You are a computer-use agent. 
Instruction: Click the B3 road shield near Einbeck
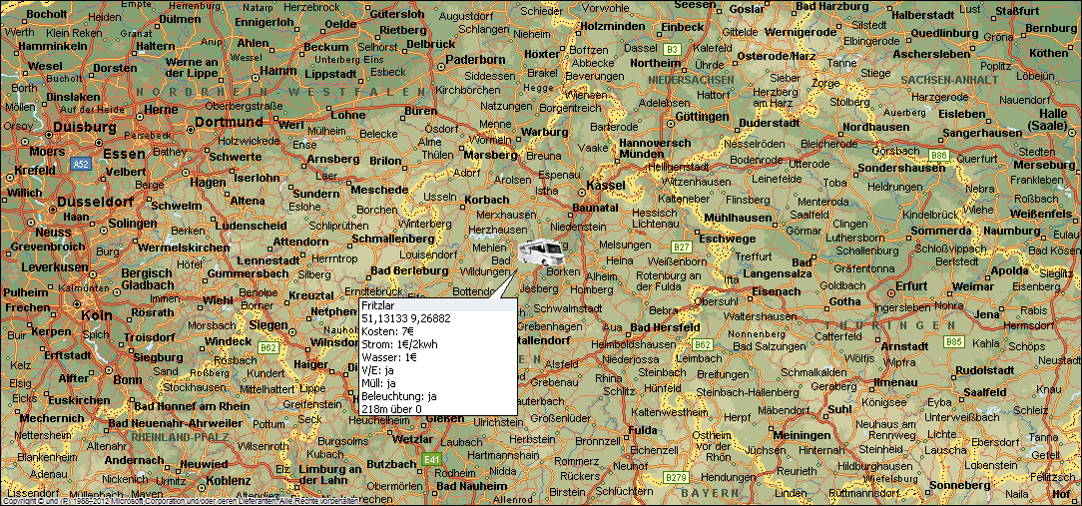click(673, 48)
